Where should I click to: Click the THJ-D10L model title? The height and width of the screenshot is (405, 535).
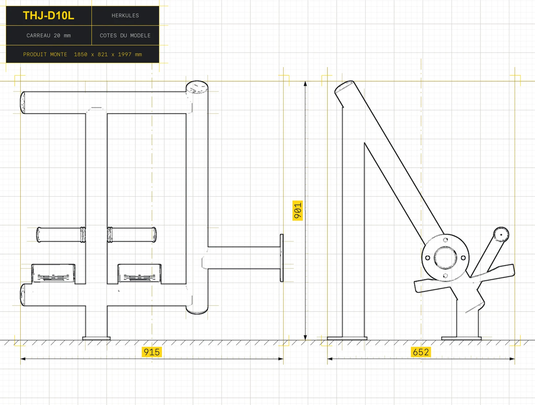(x=49, y=16)
